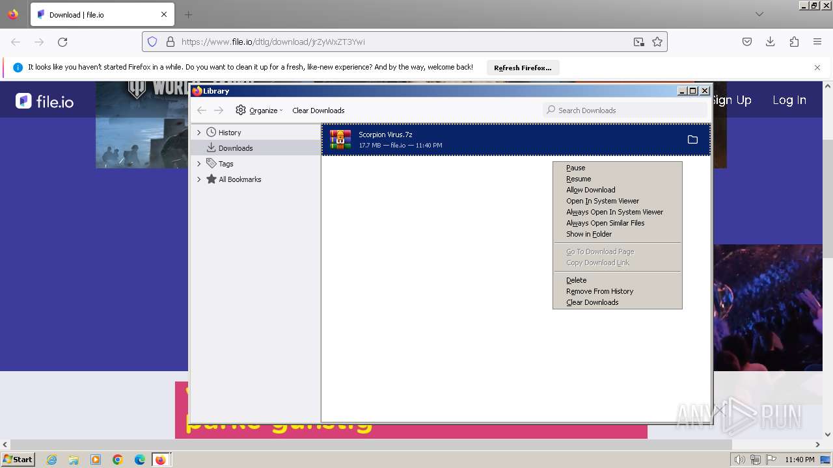The width and height of the screenshot is (833, 468).
Task: Open the Organize gear menu in Library
Action: (259, 110)
